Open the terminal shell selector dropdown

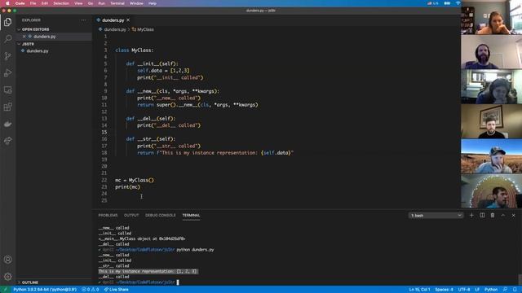436,216
